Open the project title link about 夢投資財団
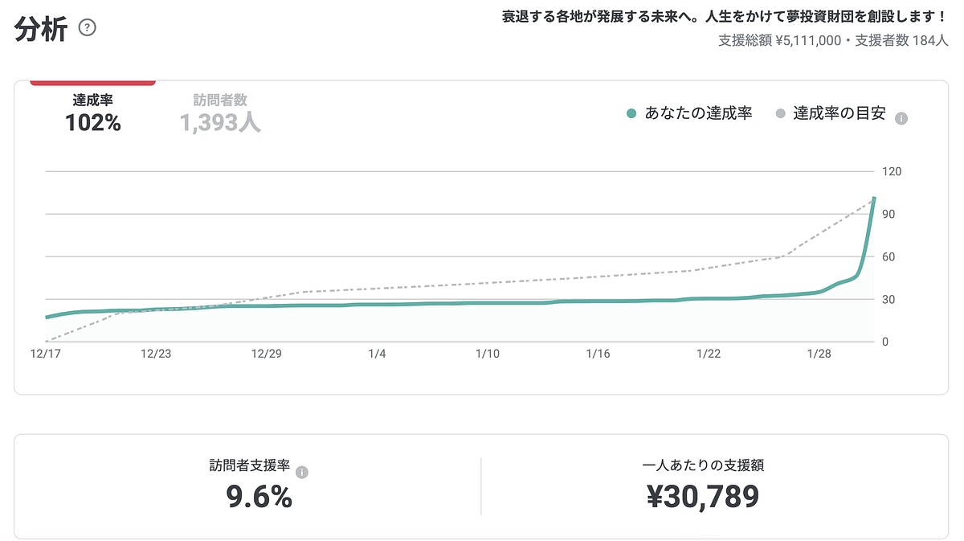The width and height of the screenshot is (964, 541). point(721,13)
